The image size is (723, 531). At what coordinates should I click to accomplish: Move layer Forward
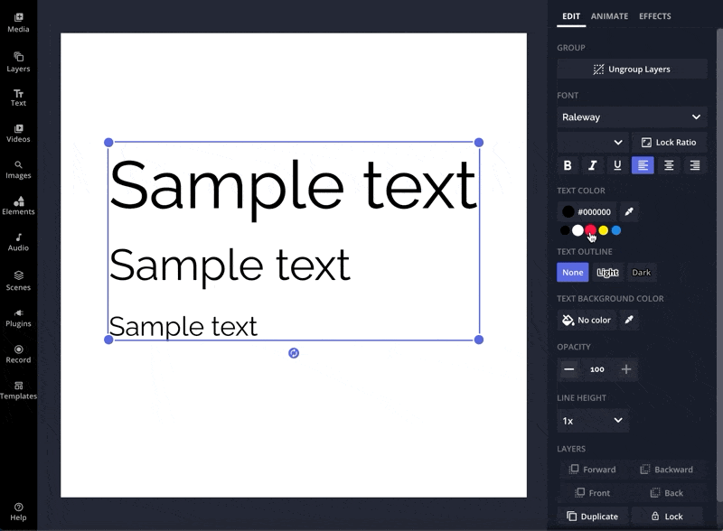click(593, 470)
